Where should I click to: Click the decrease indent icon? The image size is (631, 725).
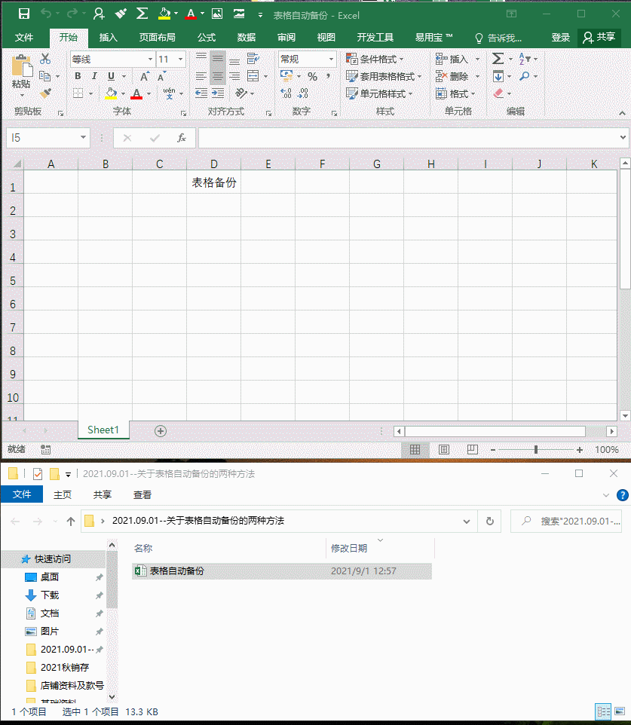click(201, 93)
